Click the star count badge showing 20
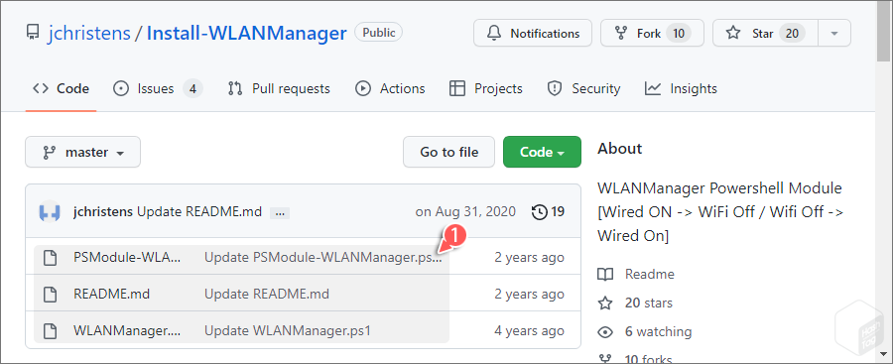 click(792, 33)
